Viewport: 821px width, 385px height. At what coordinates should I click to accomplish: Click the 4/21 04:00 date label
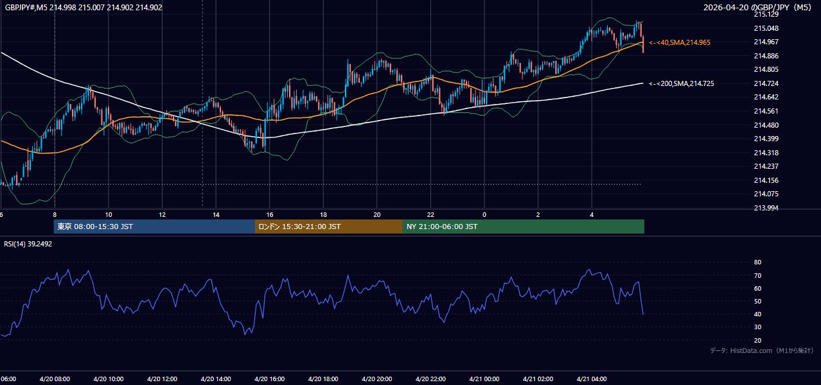[592, 379]
